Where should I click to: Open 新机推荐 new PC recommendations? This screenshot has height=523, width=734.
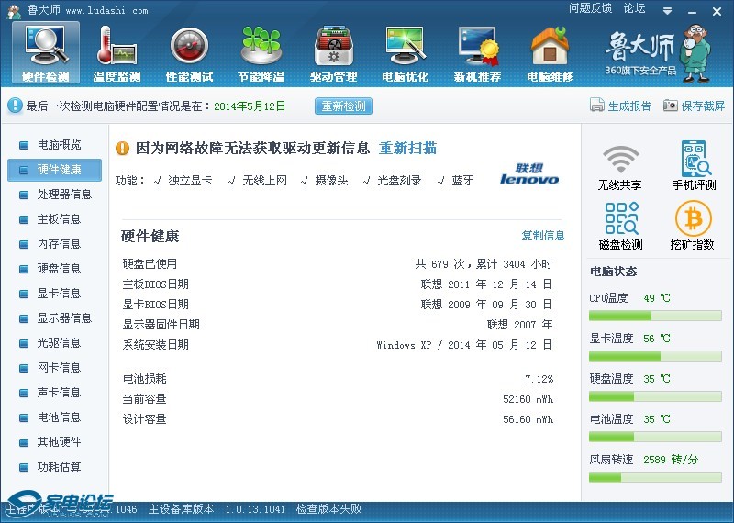tap(477, 52)
